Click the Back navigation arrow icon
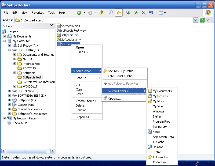Image resolution: width=215 pixels, height=166 pixels. tap(79, 13)
